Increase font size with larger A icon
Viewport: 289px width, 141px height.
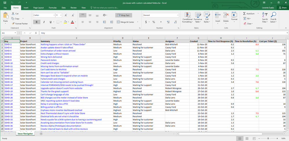(x=66, y=15)
